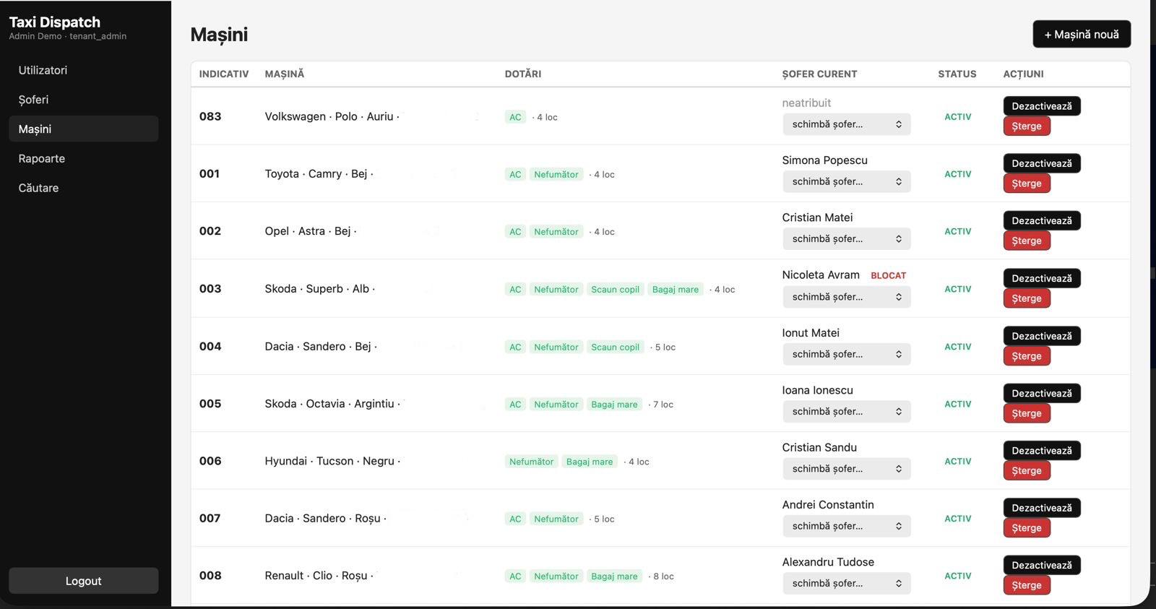Expand schimbă șofer for Simona Popescu
Screen dimensions: 1156x609
(x=845, y=181)
